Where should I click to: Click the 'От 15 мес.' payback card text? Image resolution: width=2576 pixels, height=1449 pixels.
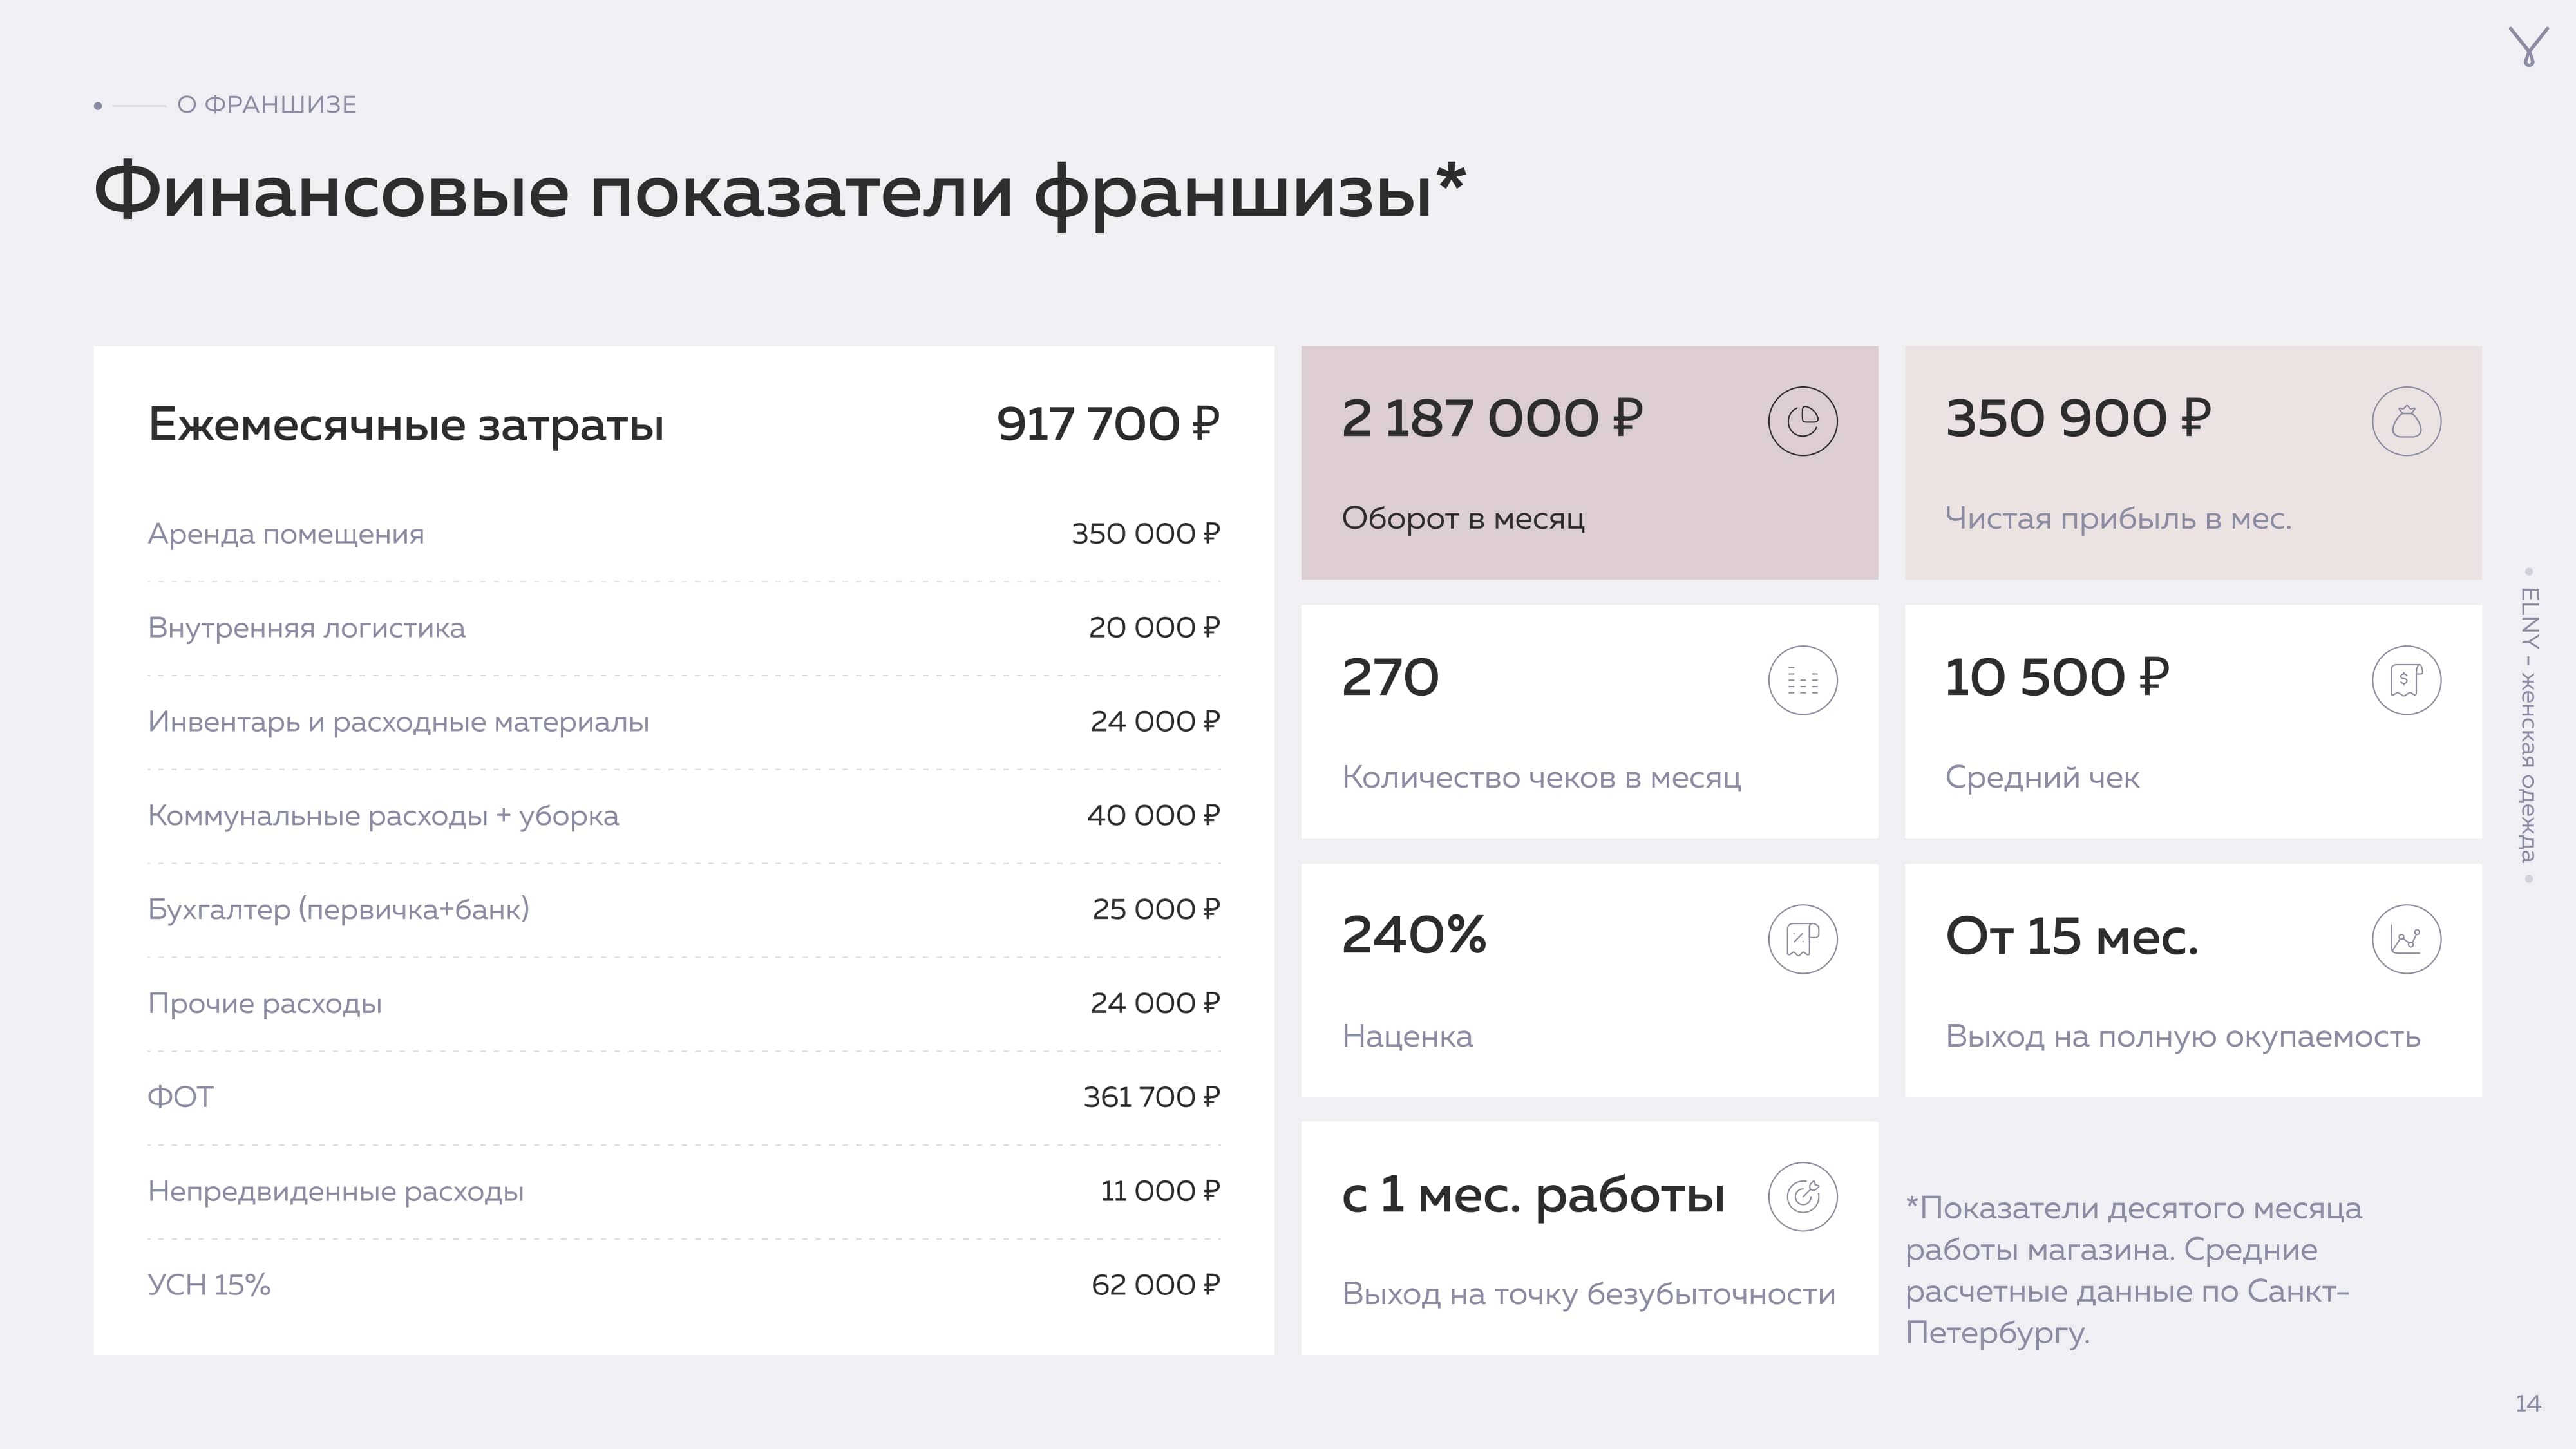pyautogui.click(x=2071, y=937)
